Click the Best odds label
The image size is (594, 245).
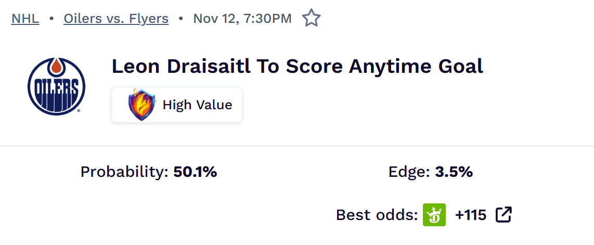377,215
